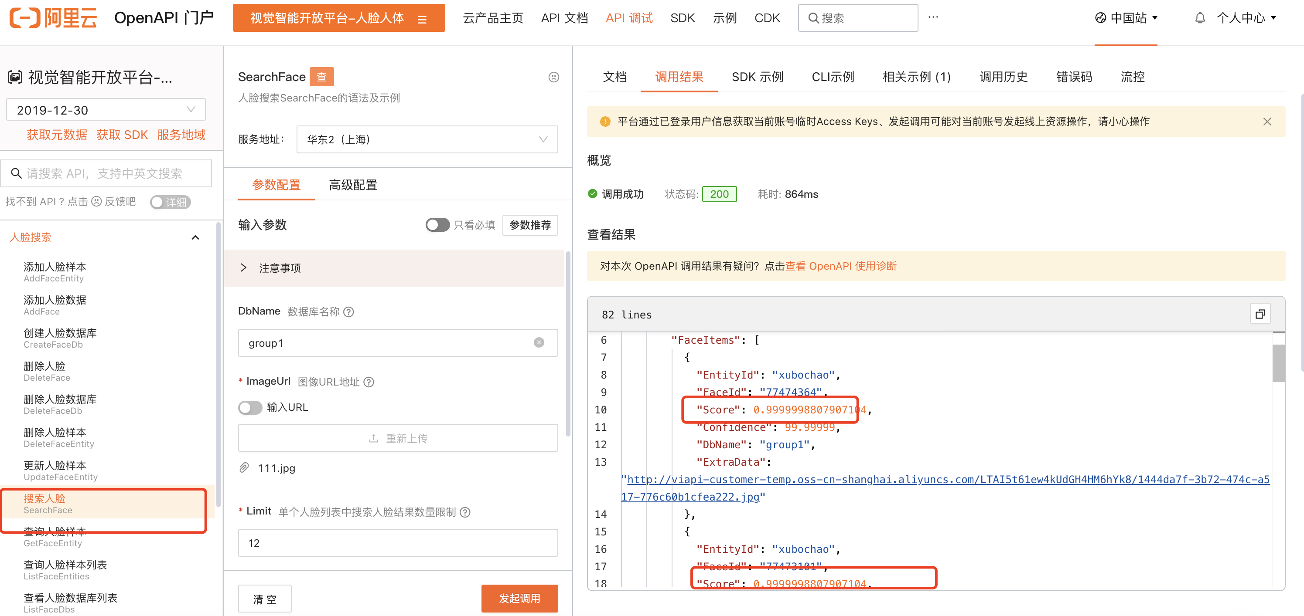This screenshot has height=616, width=1304.
Task: Clear the group1 DbName field with the x icon
Action: pos(539,343)
